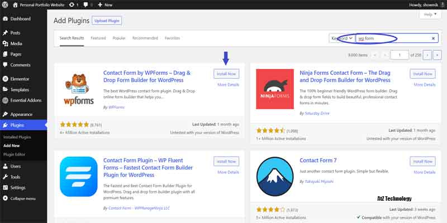
Task: Go to the first results page
Action: tap(375, 55)
